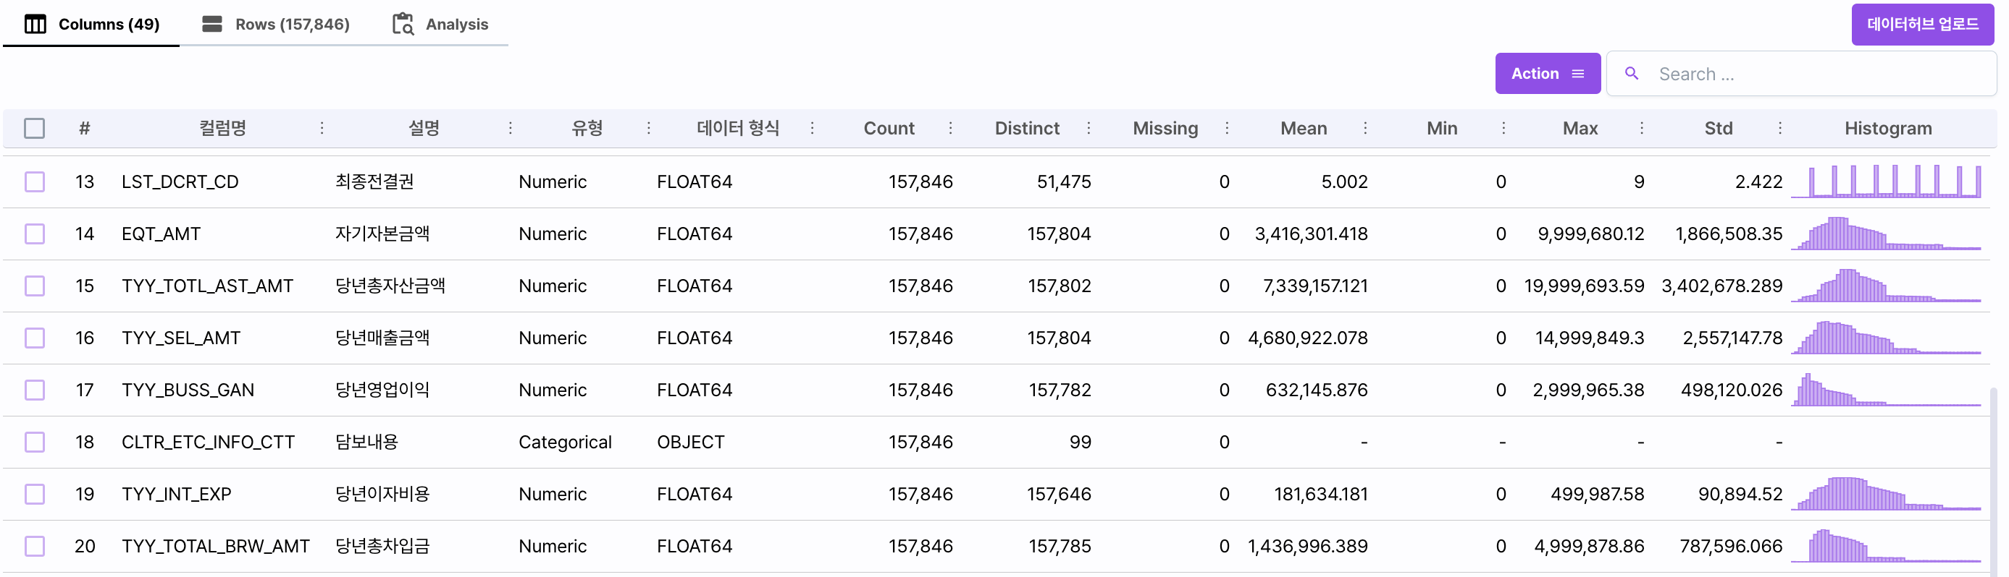
Task: Click the Categorical type cell
Action: click(566, 443)
